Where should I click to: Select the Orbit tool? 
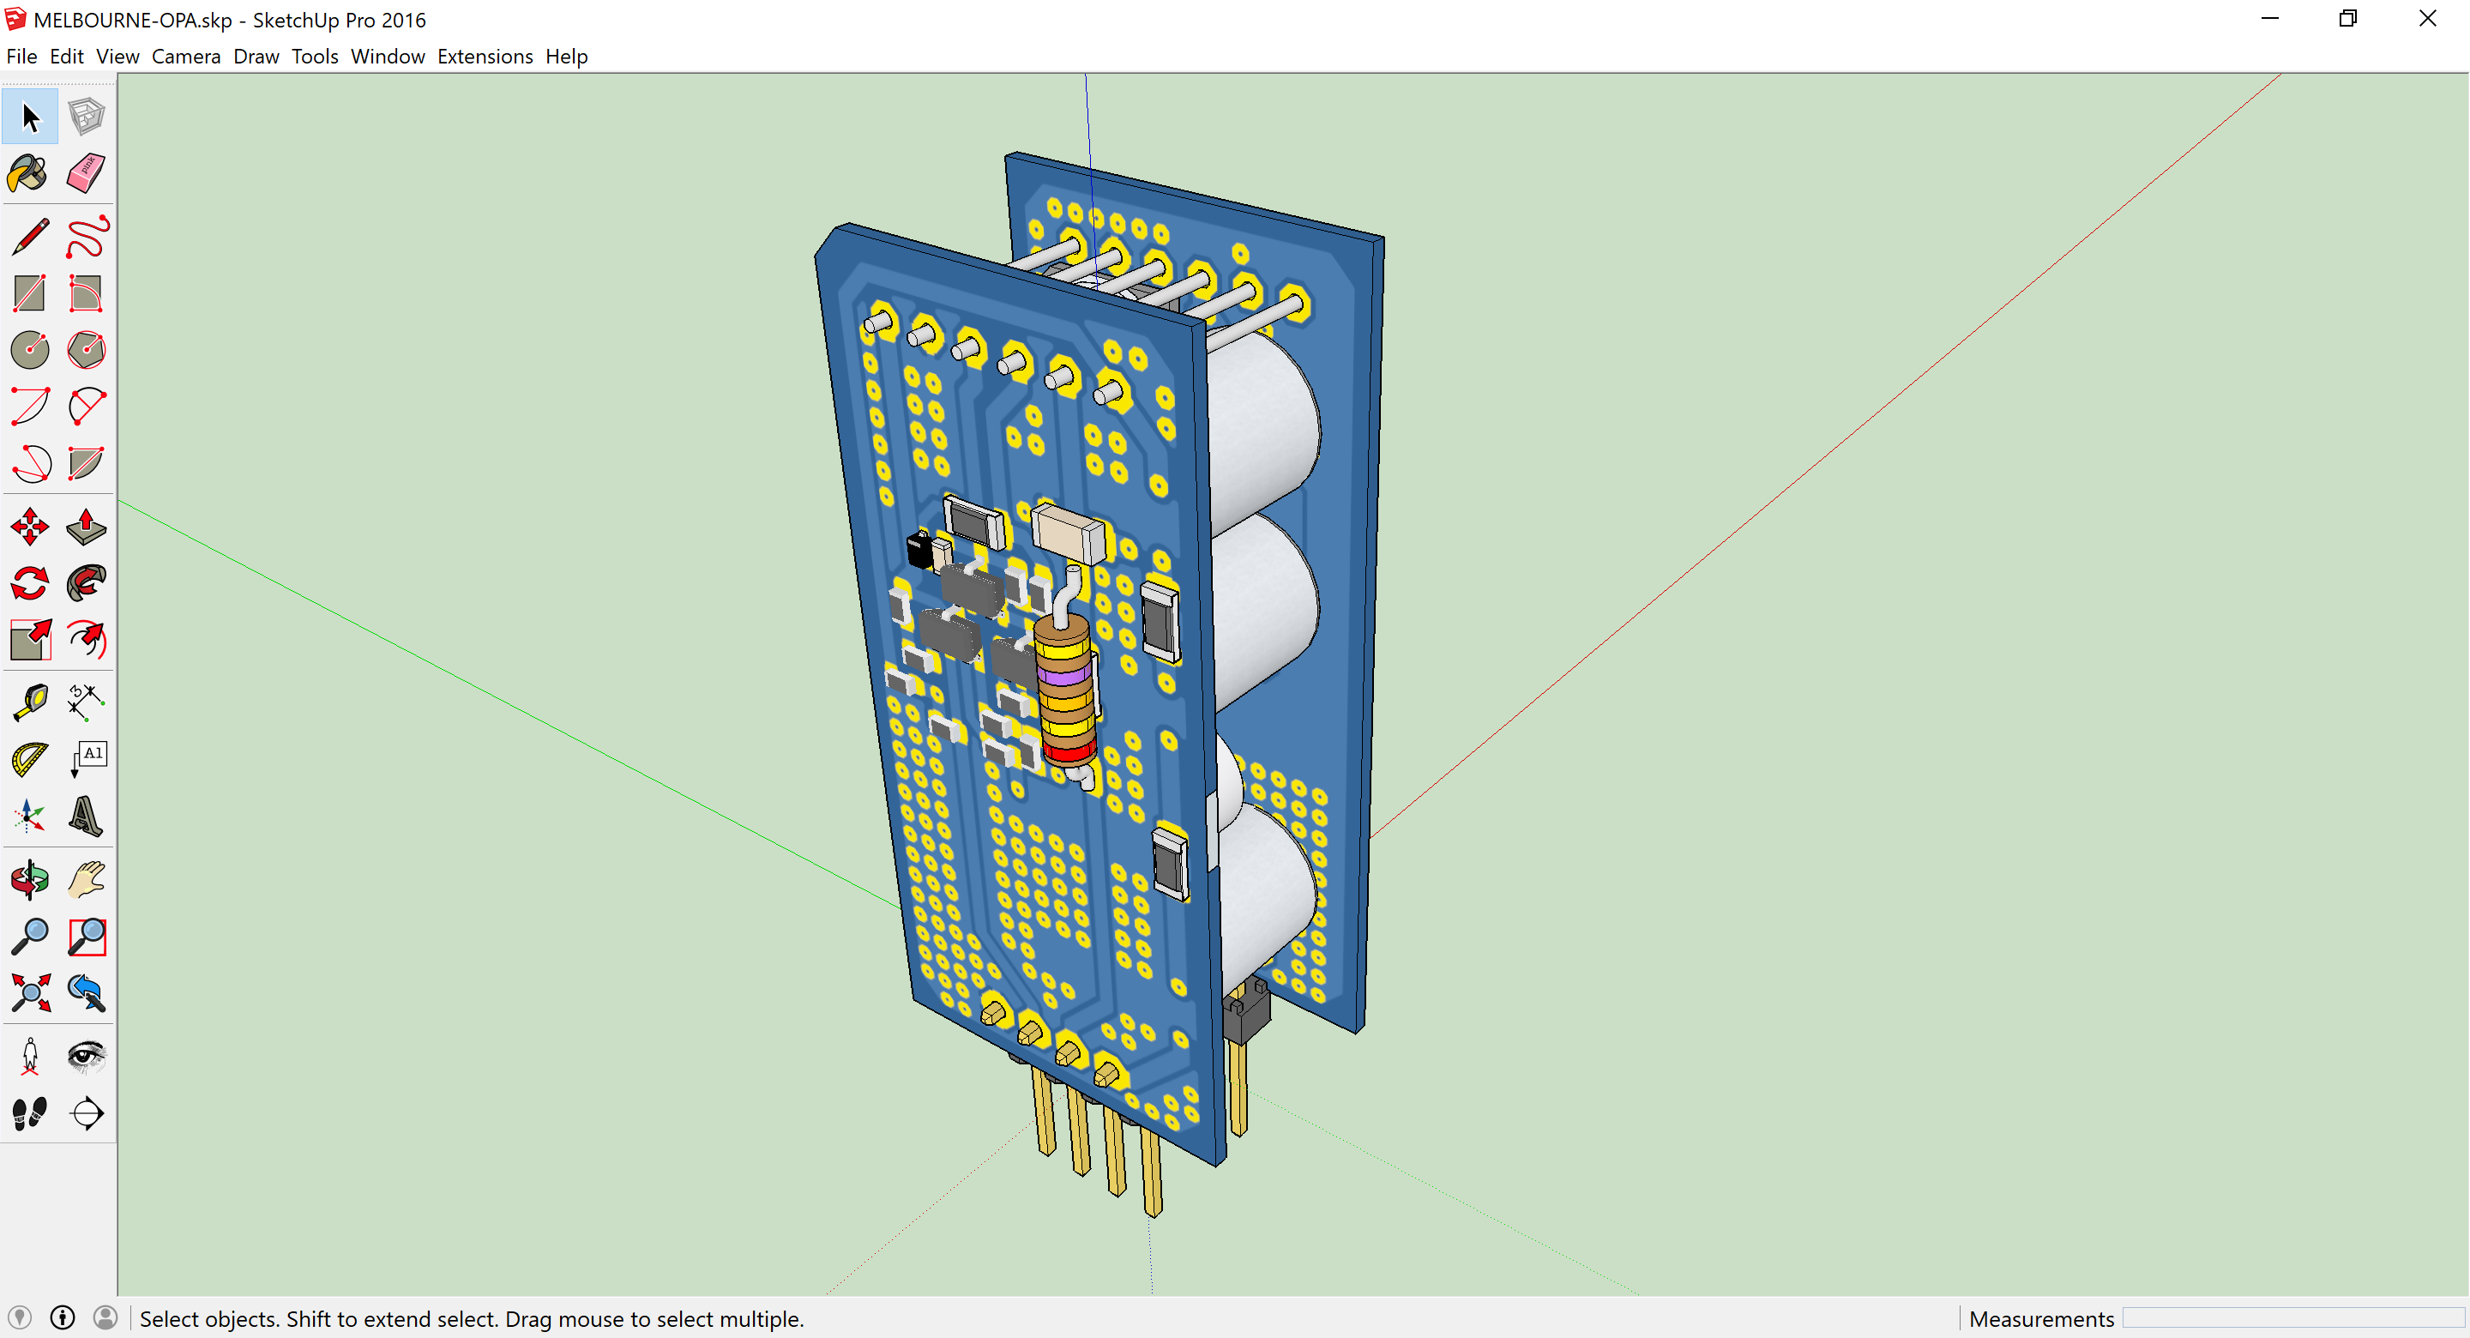coord(30,879)
